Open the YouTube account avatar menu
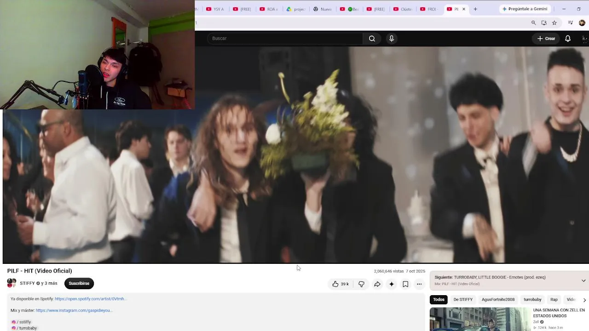589x331 pixels. (x=584, y=39)
